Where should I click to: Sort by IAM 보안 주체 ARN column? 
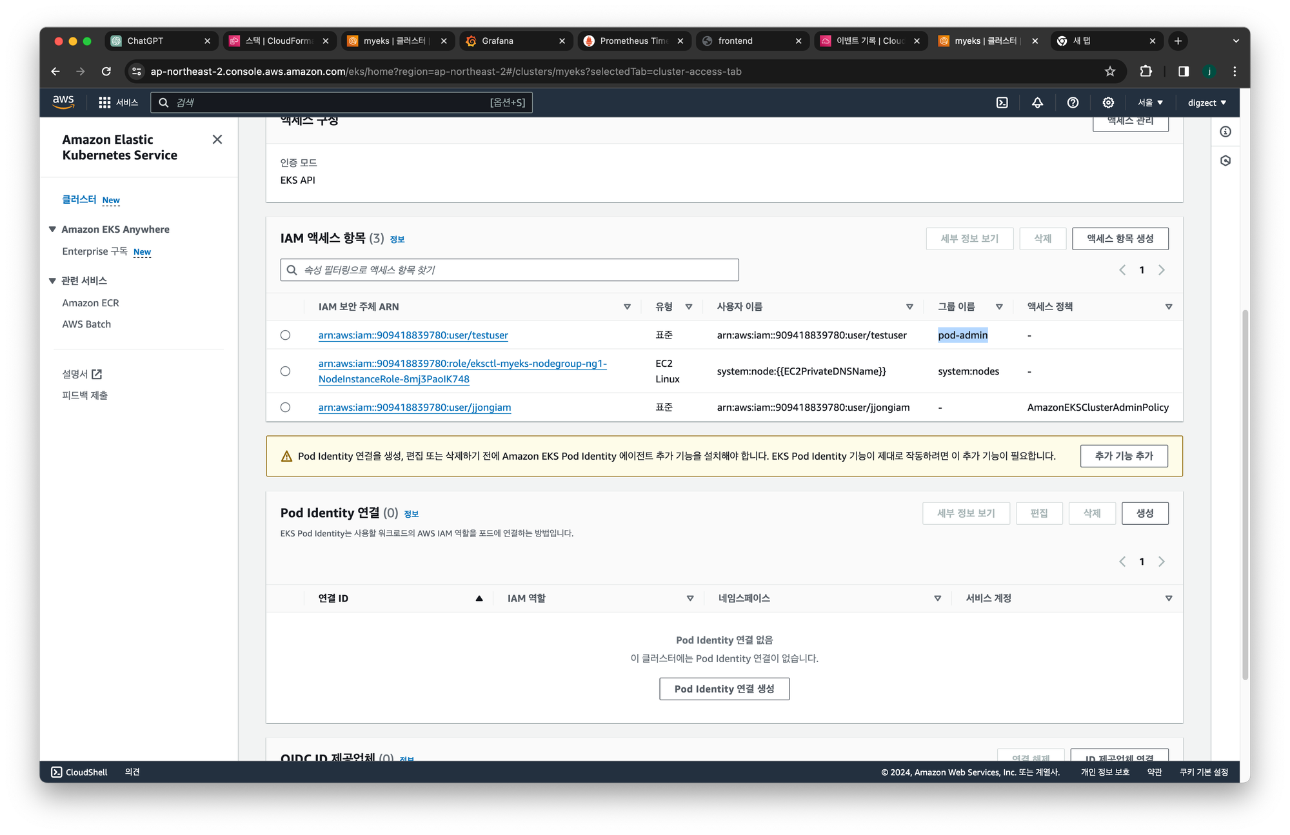click(x=627, y=307)
